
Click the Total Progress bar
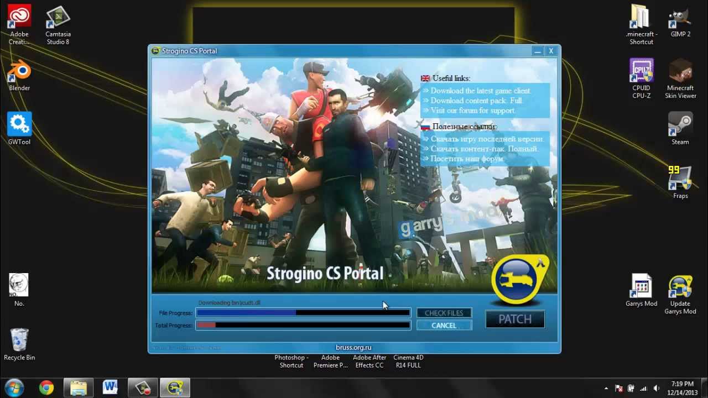tap(303, 326)
